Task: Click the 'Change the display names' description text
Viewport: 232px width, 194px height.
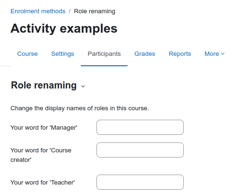Action: (79, 108)
